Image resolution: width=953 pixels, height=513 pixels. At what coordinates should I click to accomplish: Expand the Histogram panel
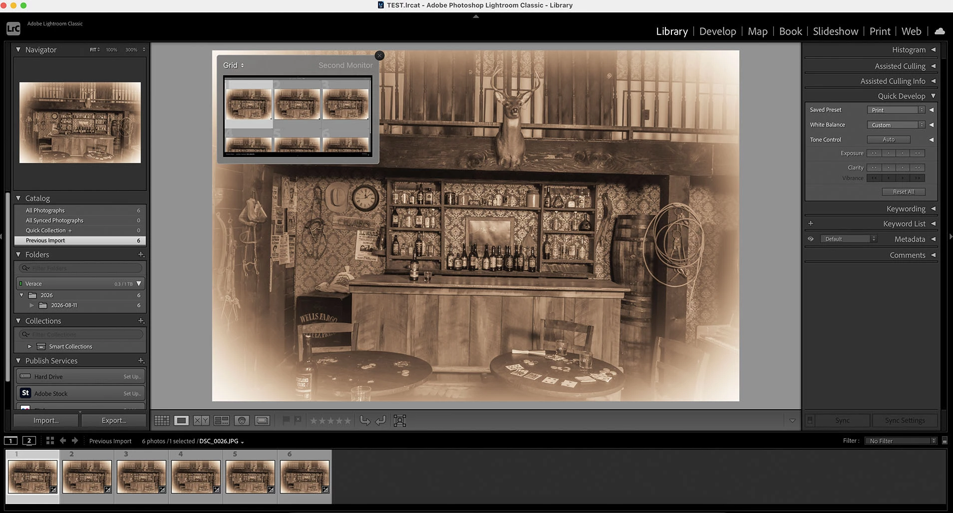(x=933, y=49)
